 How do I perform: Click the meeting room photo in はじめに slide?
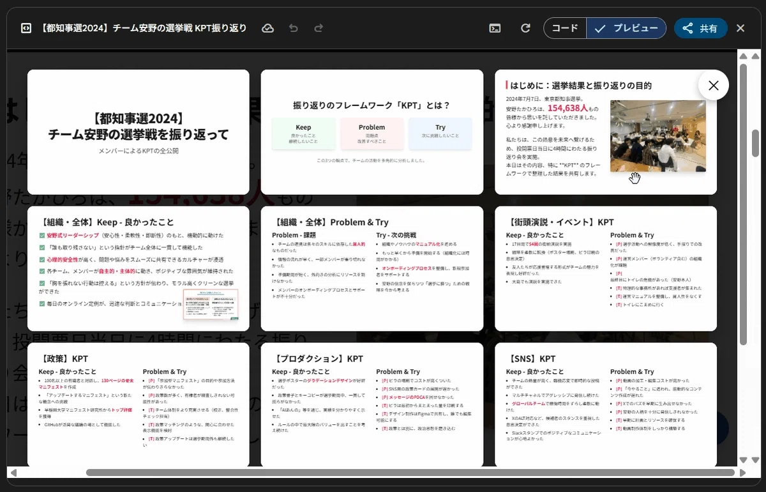click(x=657, y=135)
